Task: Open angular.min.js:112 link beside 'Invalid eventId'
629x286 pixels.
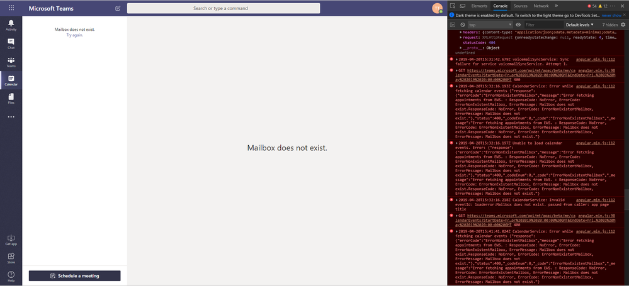Action: point(595,200)
